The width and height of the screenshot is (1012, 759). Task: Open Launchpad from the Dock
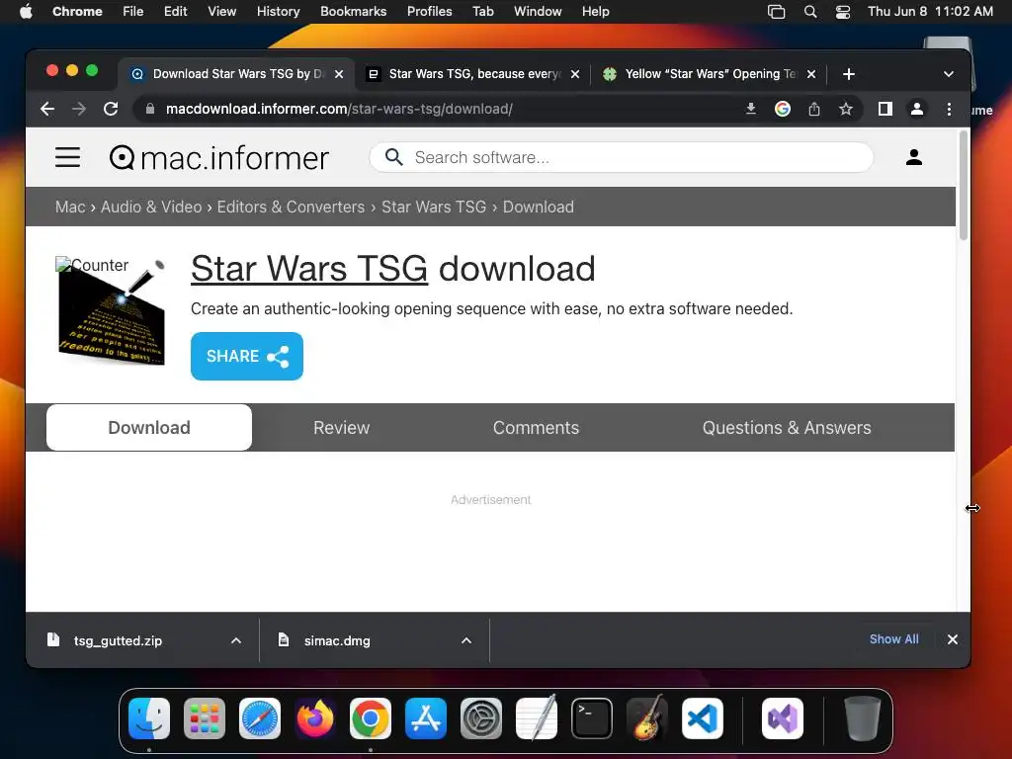click(x=205, y=718)
